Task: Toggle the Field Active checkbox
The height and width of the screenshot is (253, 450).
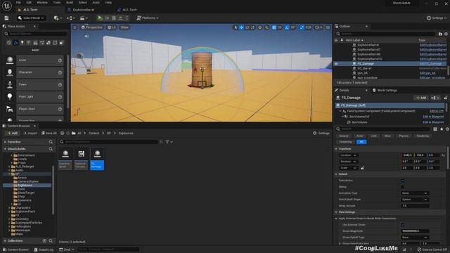Action: [403, 181]
